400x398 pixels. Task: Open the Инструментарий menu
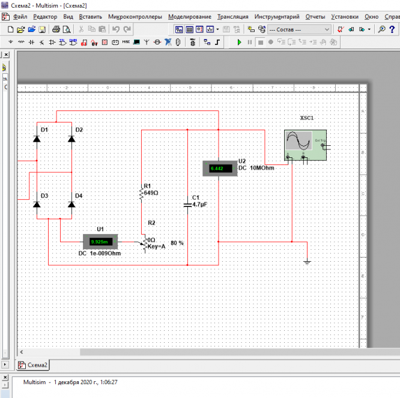point(277,17)
